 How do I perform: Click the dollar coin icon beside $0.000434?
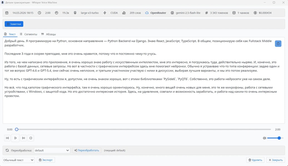pos(255,13)
